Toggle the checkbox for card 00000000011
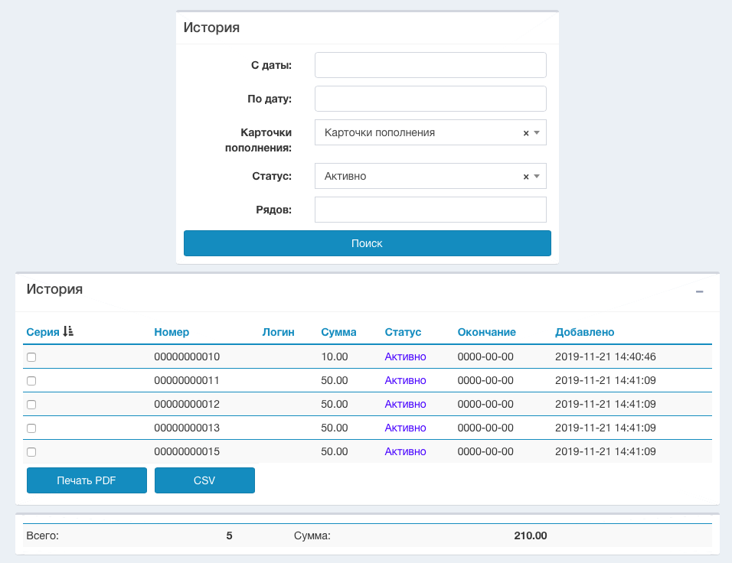 31,381
